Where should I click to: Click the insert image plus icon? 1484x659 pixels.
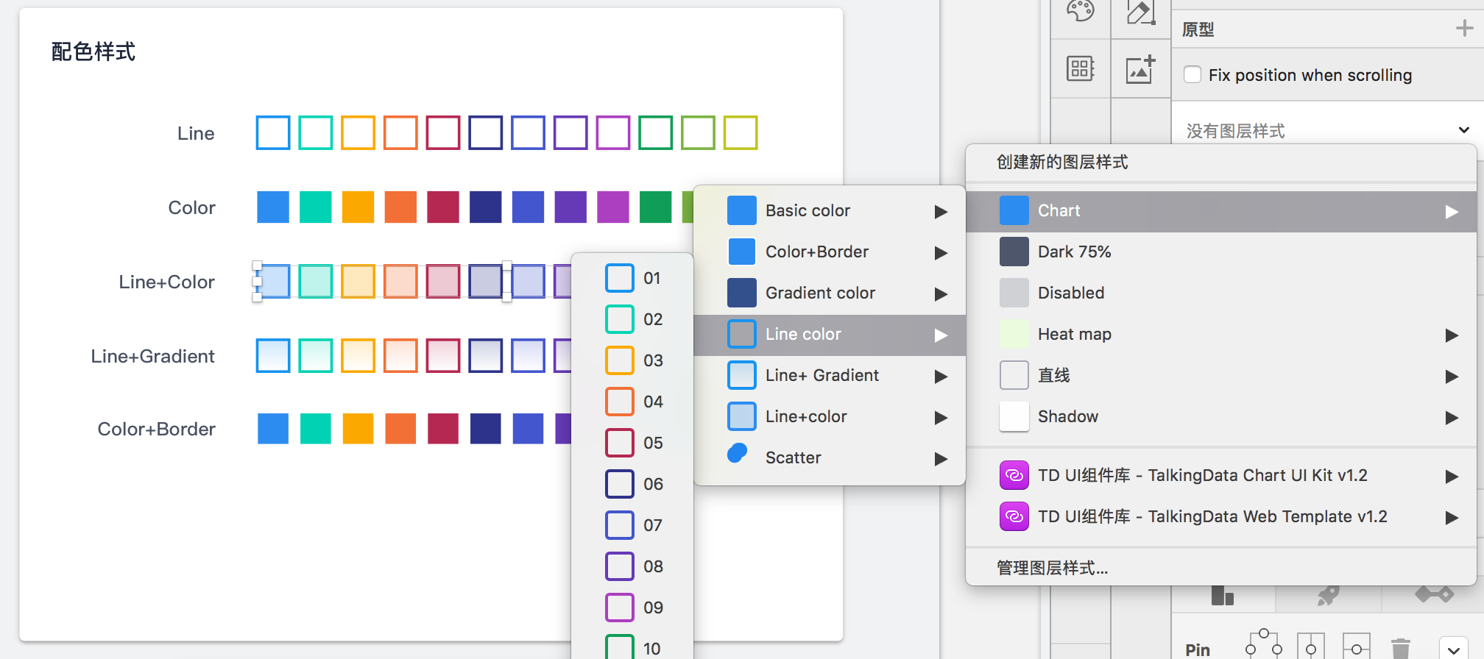[1140, 69]
